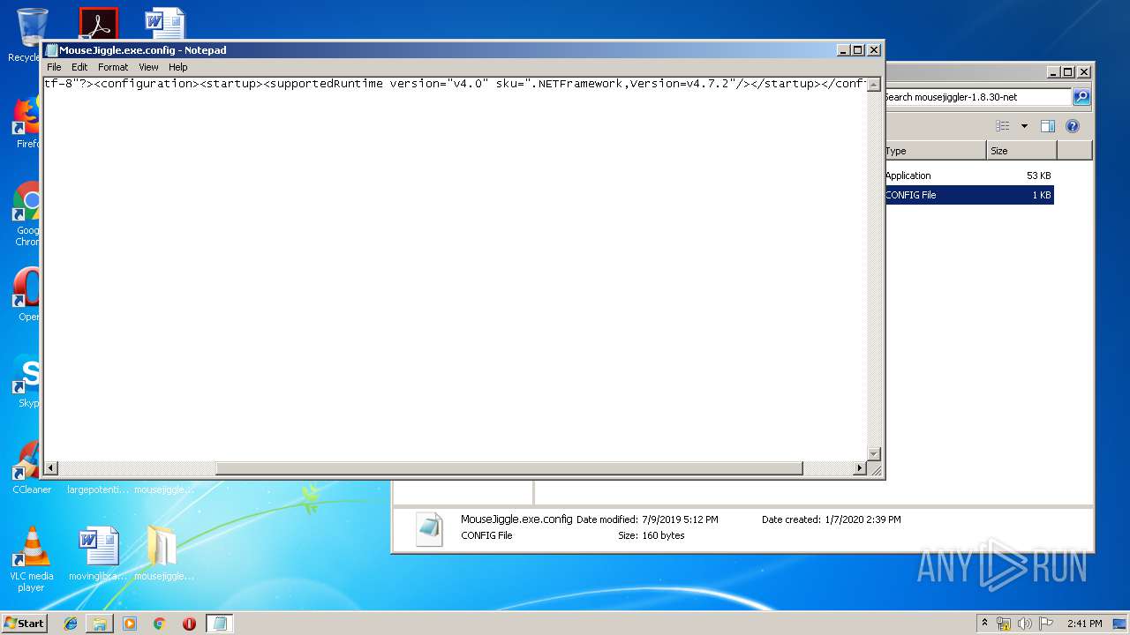This screenshot has height=635, width=1130.
Task: Click Notepad vertical scroll down arrow
Action: tap(874, 454)
